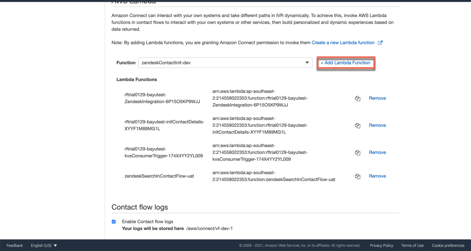Disable the Enable Contact flow logs checkbox

[x=114, y=222]
